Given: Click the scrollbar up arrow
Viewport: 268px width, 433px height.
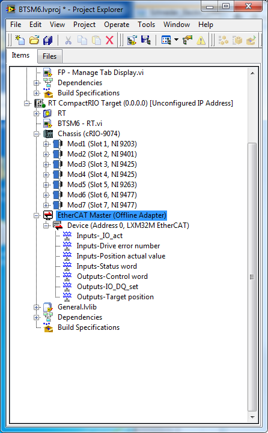Looking at the screenshot, I should point(252,73).
